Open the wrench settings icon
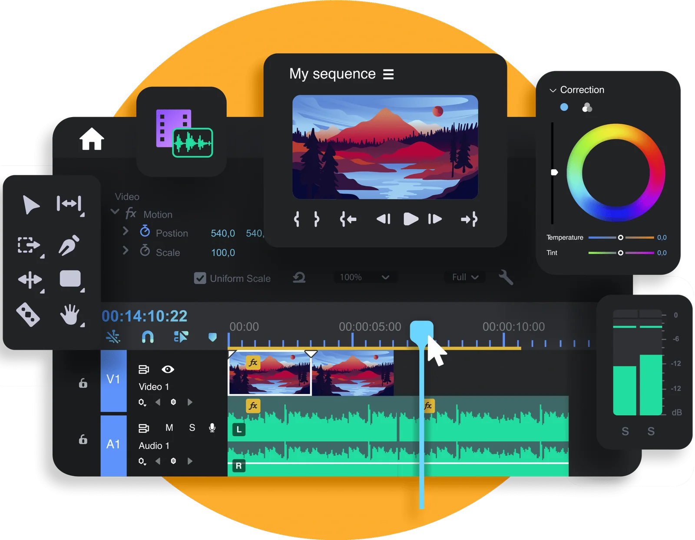The height and width of the screenshot is (540, 695). [x=506, y=277]
